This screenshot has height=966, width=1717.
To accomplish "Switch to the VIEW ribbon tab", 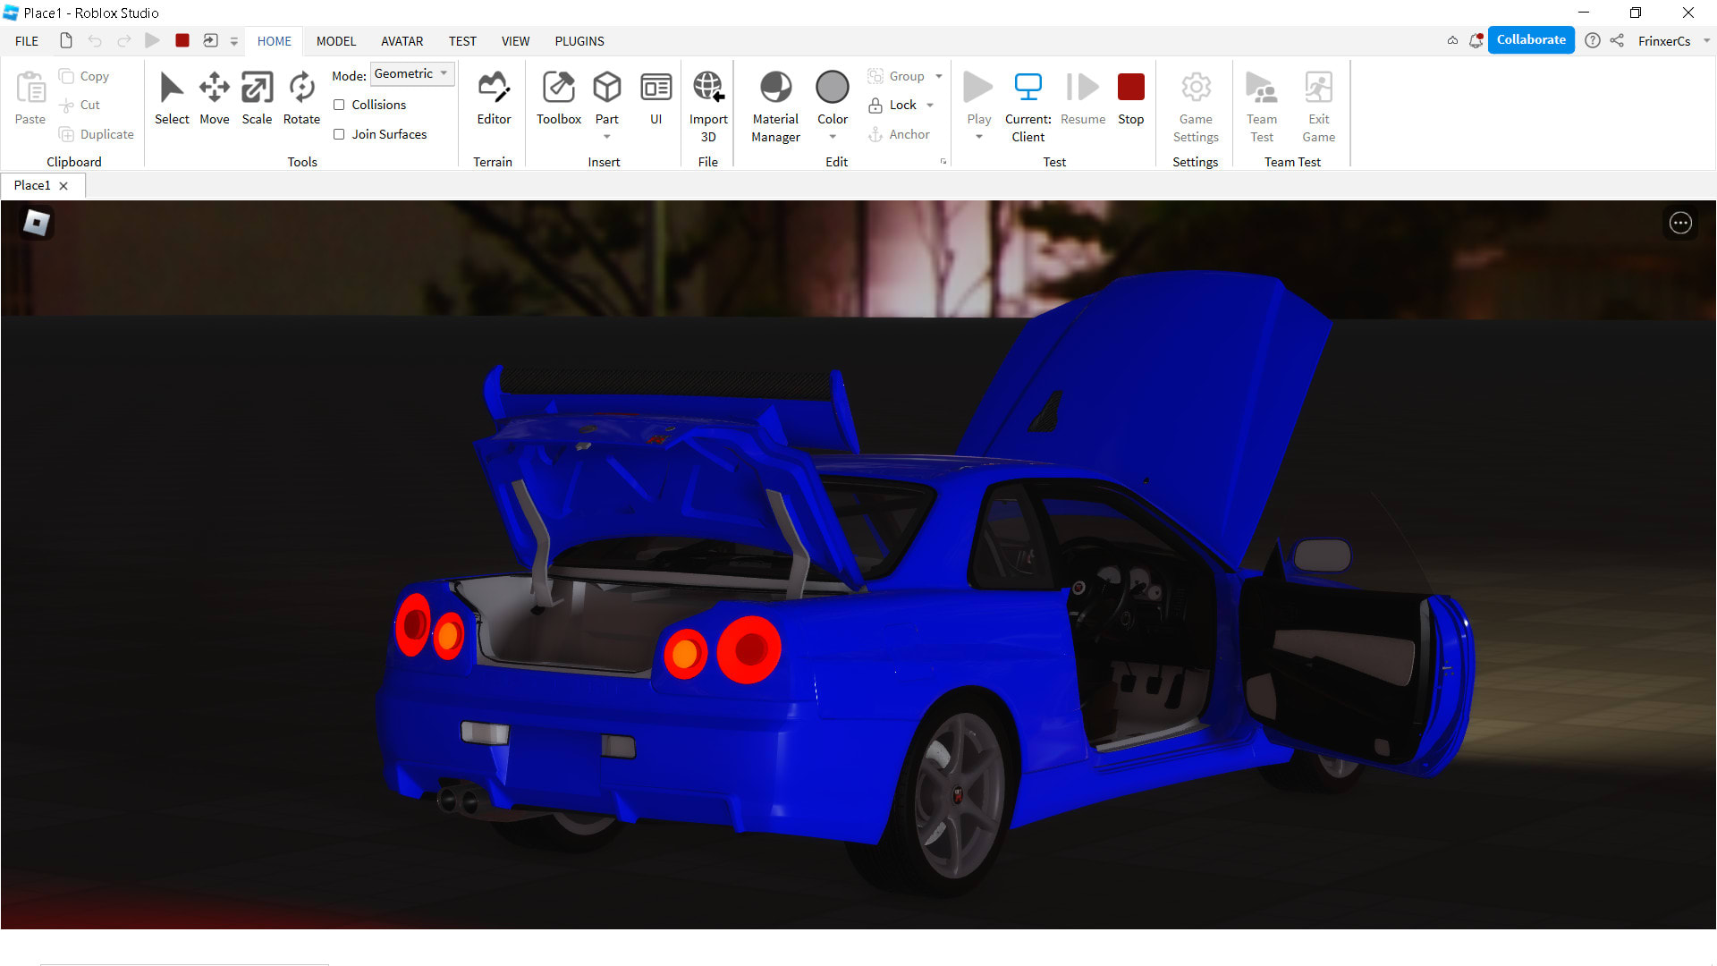I will coord(515,41).
